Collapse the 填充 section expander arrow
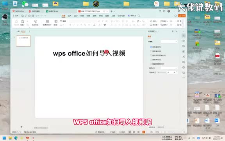The image size is (225, 141). point(148,42)
